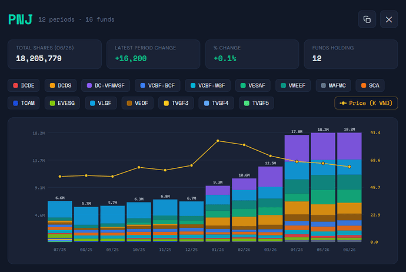Click the VESAF green color swatch
The width and height of the screenshot is (406, 272).
pyautogui.click(x=243, y=85)
